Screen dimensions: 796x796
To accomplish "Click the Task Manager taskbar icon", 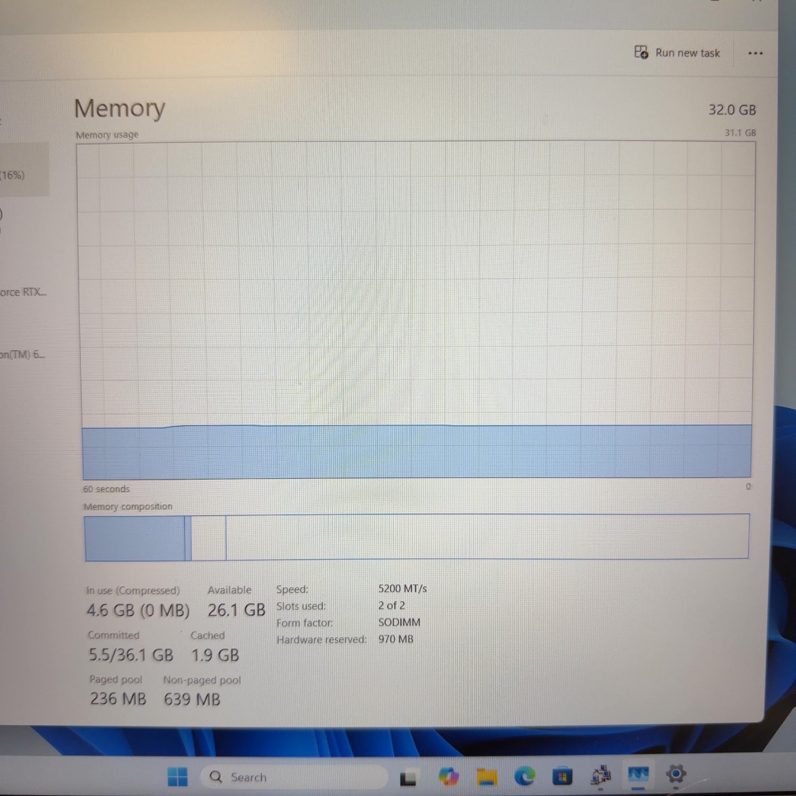I will (x=638, y=775).
